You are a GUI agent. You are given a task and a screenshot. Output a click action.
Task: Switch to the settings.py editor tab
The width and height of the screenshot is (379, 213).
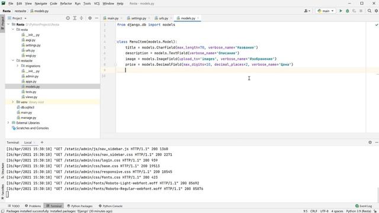[138, 18]
